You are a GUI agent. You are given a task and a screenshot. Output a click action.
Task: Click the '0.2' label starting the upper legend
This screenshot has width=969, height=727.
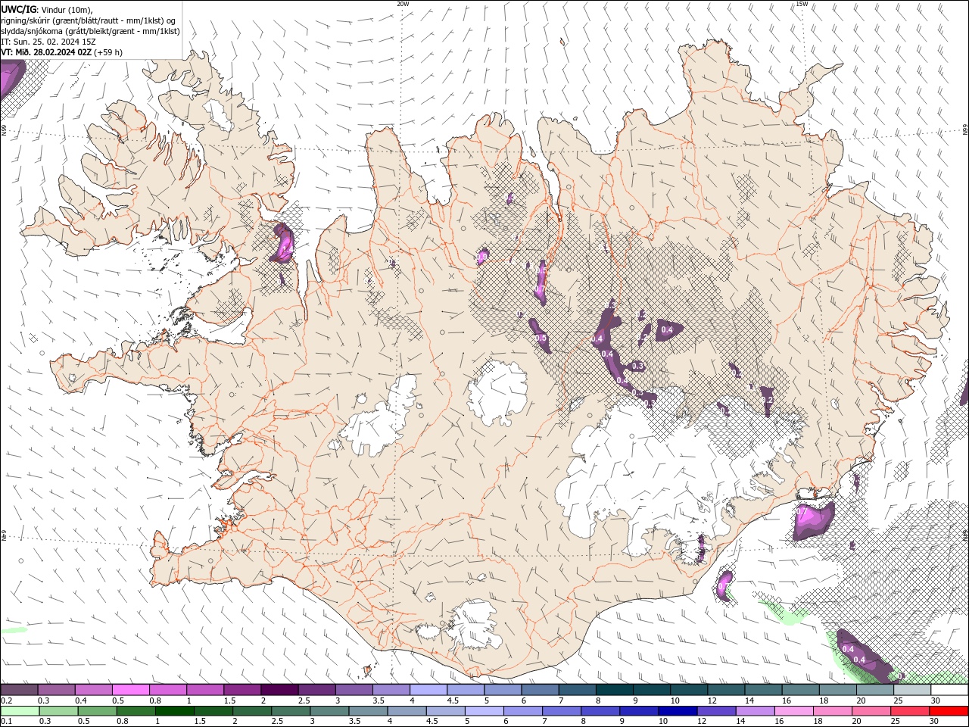click(x=6, y=701)
